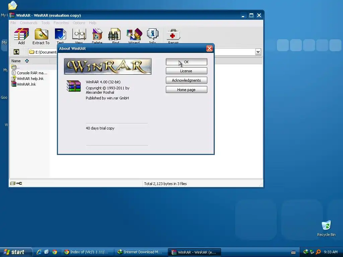Click the WinRAR taskbar button
This screenshot has width=343, height=257.
(x=195, y=252)
